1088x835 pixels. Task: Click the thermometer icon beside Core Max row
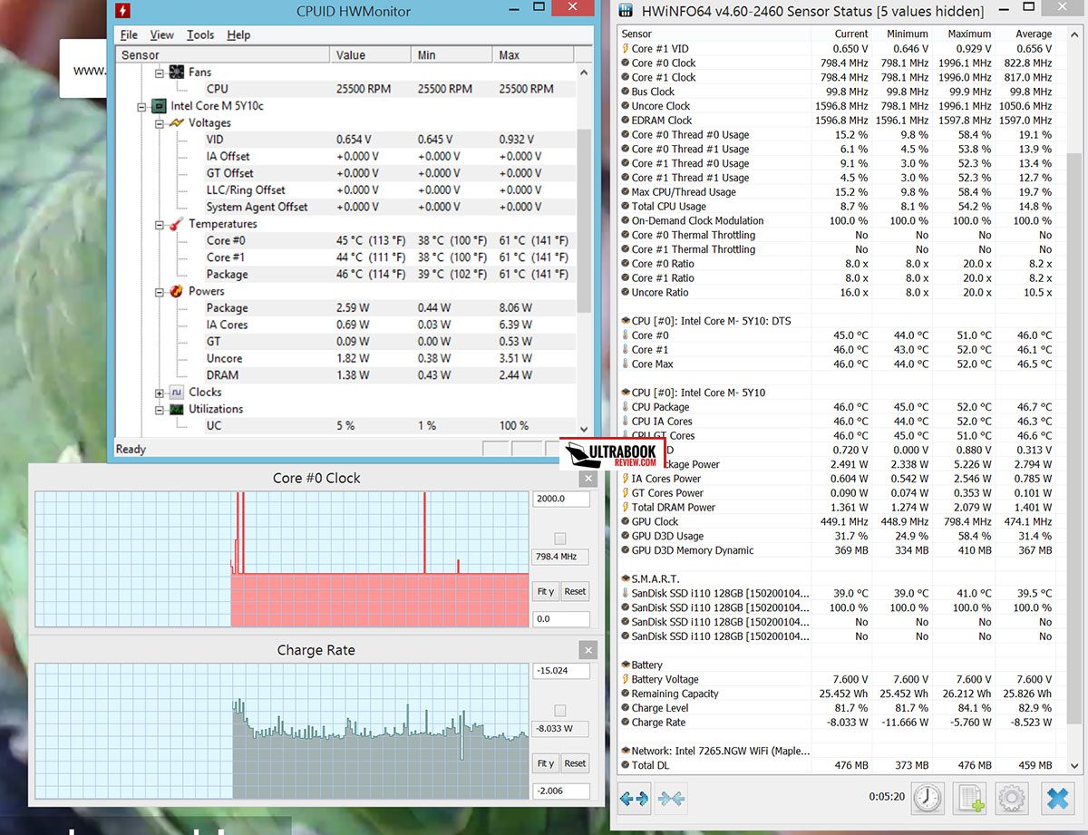(x=625, y=364)
